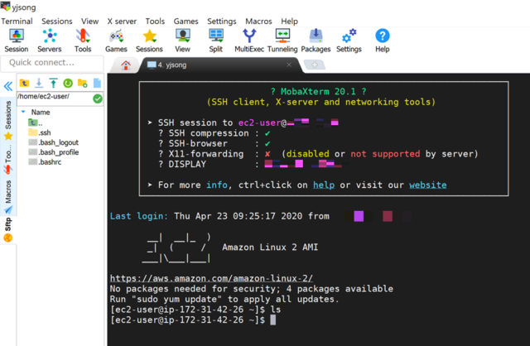This screenshot has height=346, width=530.
Task: Switch to the Sftp side tab
Action: coord(8,230)
